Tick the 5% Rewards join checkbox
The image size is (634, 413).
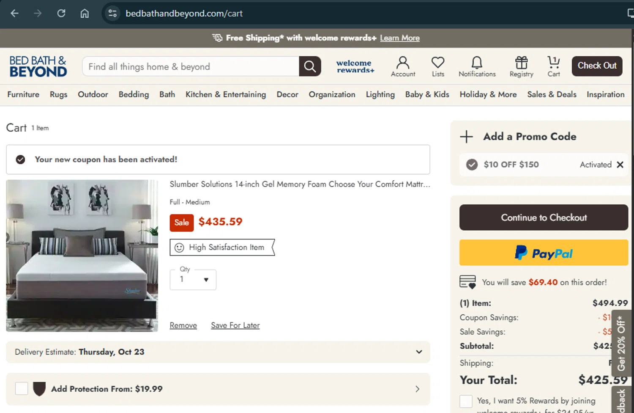point(466,401)
